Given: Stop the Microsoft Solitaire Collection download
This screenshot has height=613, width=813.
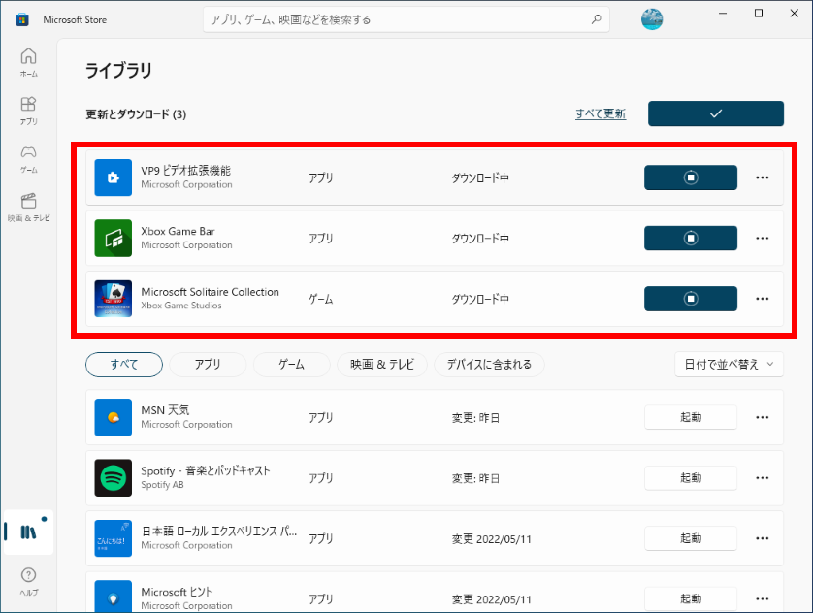Looking at the screenshot, I should [691, 299].
